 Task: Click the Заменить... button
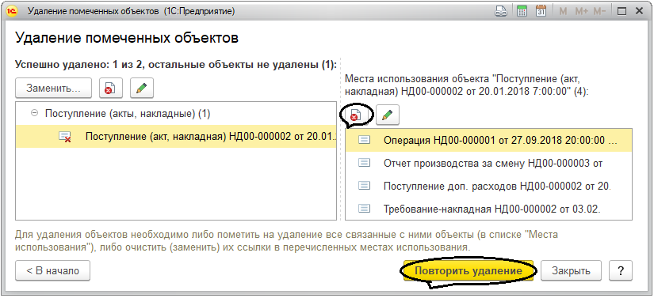tap(53, 88)
